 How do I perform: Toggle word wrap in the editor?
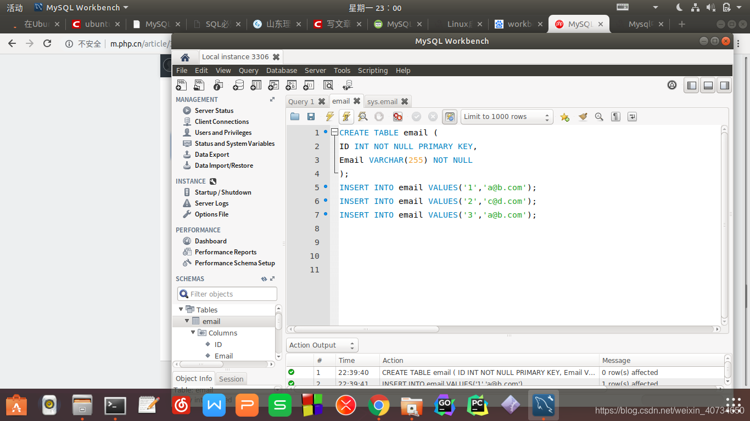633,116
